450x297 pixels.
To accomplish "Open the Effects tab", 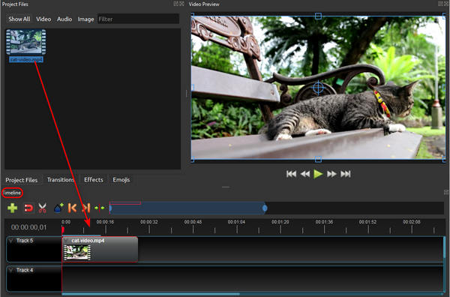I will pyautogui.click(x=94, y=180).
